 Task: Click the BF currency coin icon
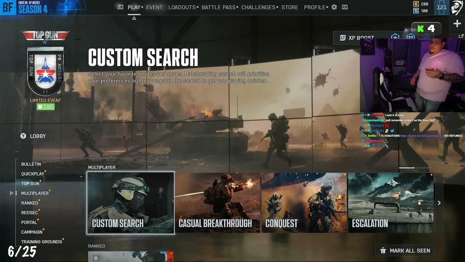416,4
